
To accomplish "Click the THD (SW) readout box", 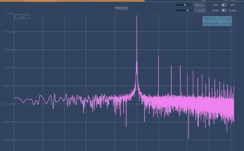I will click(x=217, y=21).
